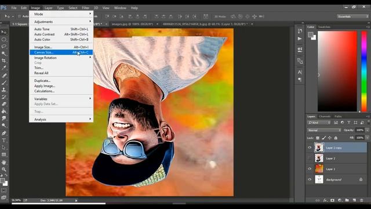This screenshot has height=209, width=371.
Task: Switch to the Swatches tab
Action: pyautogui.click(x=324, y=27)
